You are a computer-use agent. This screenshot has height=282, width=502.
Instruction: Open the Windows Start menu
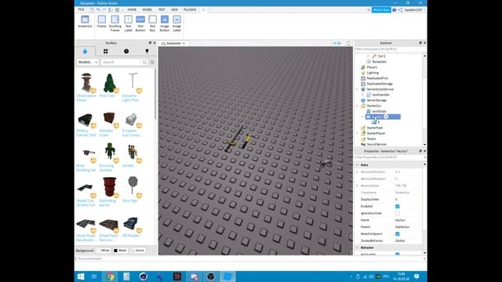[x=81, y=277]
